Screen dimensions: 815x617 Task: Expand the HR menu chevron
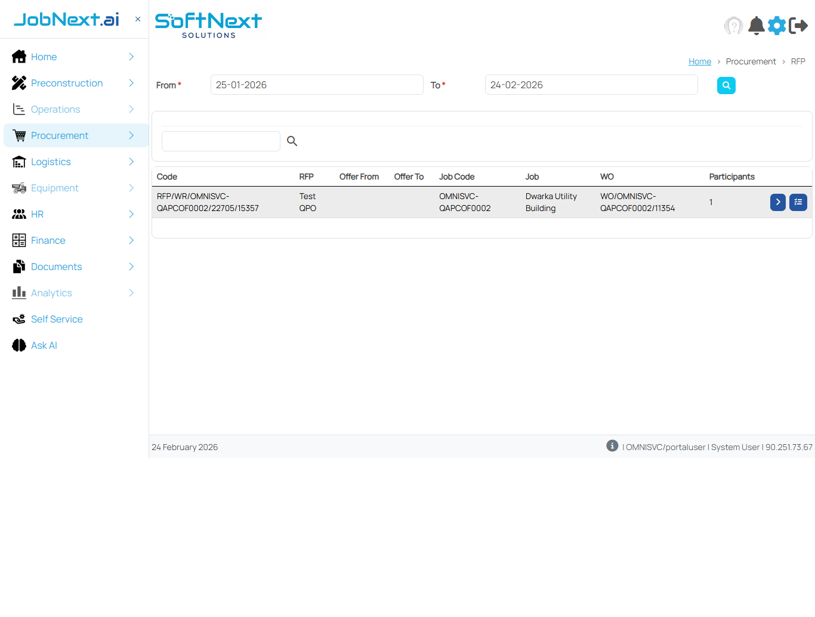pyautogui.click(x=131, y=214)
